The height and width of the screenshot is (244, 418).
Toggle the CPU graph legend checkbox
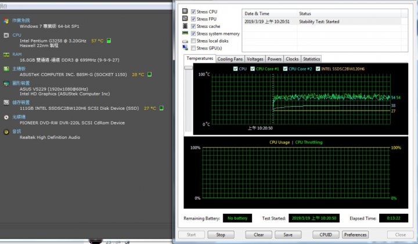pyautogui.click(x=235, y=69)
